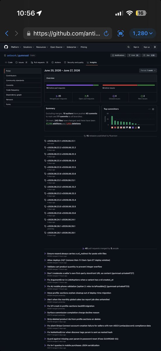Open the three-dots menu in Top committers

(x=149, y=109)
